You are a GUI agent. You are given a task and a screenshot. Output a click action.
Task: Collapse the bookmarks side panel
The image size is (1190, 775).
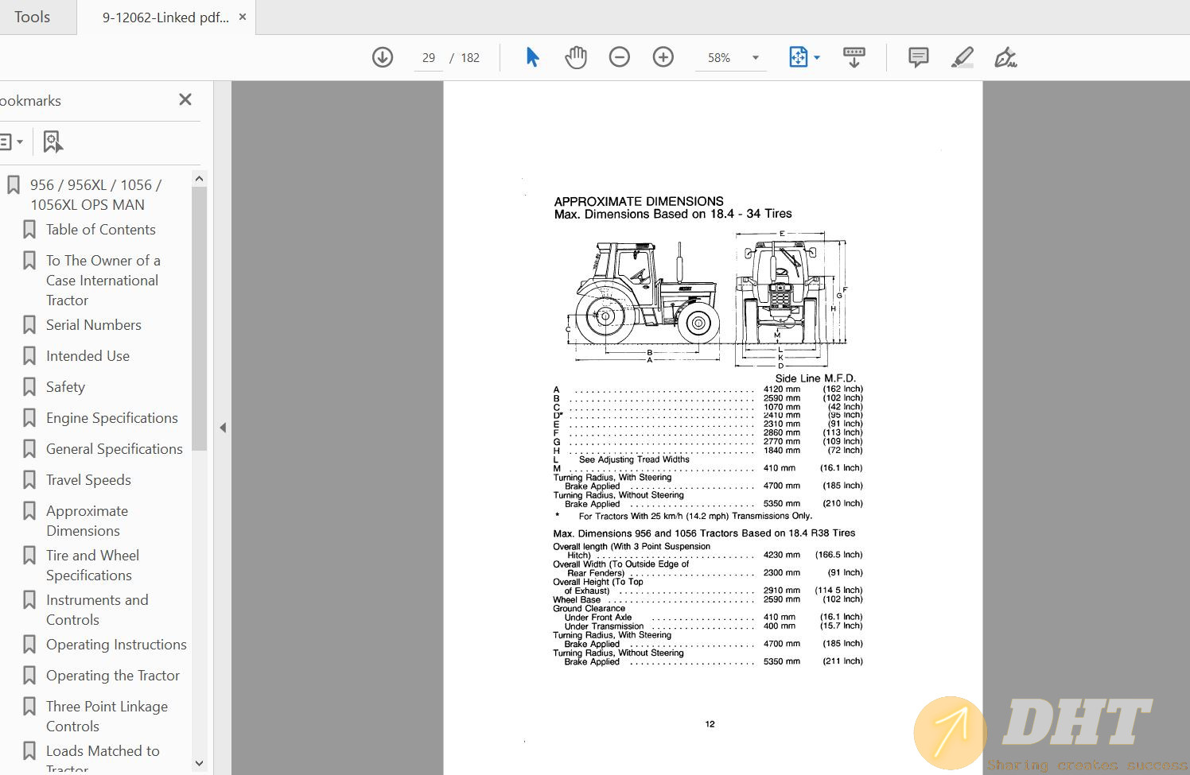click(x=223, y=428)
